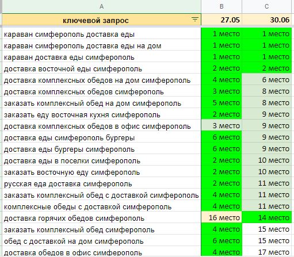
Task: Select column B header
Action: [x=222, y=6]
